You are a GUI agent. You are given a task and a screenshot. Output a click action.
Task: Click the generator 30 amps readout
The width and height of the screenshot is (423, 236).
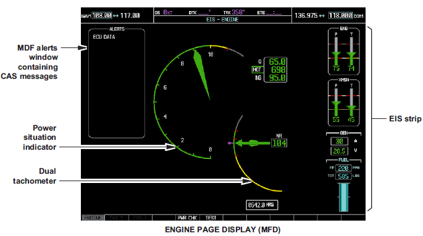tap(340, 141)
